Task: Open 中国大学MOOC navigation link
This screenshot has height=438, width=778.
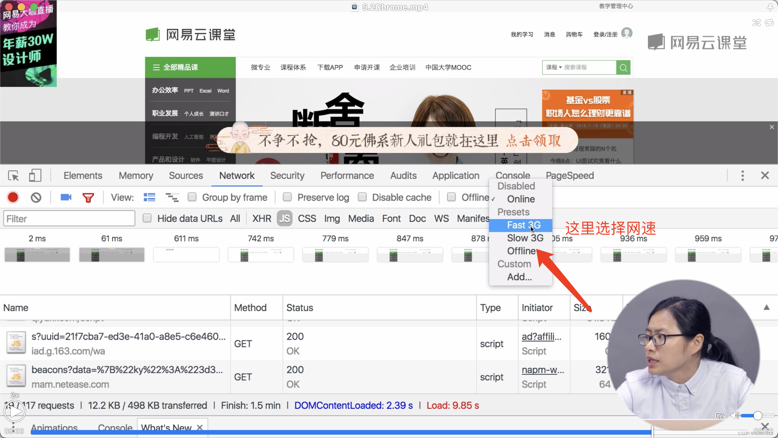Action: [448, 67]
